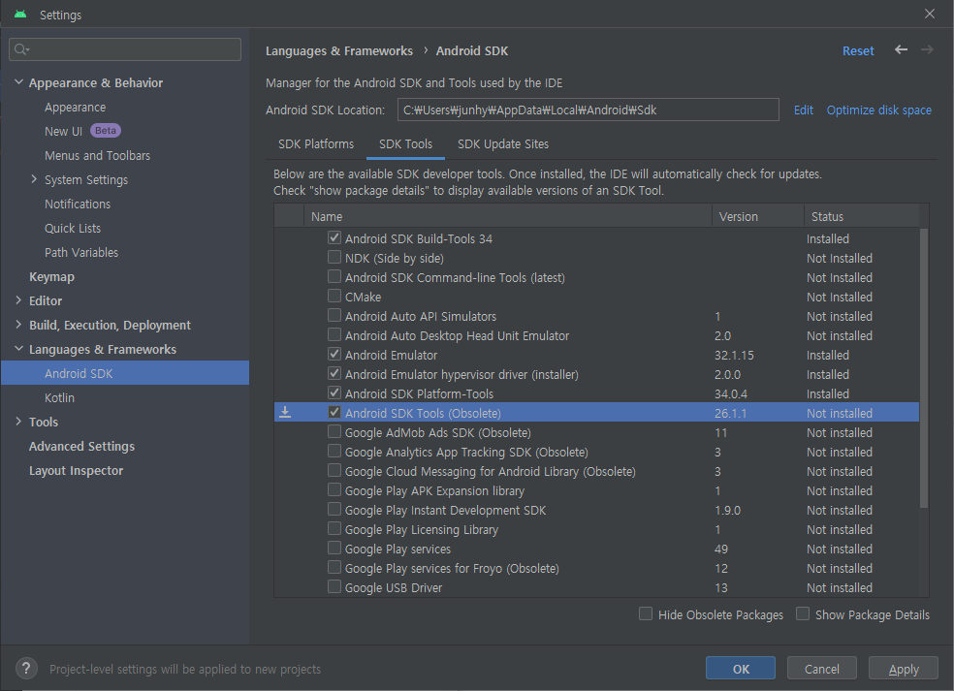Screen dimensions: 954x691
Task: Open Notifications settings
Action: 78,204
